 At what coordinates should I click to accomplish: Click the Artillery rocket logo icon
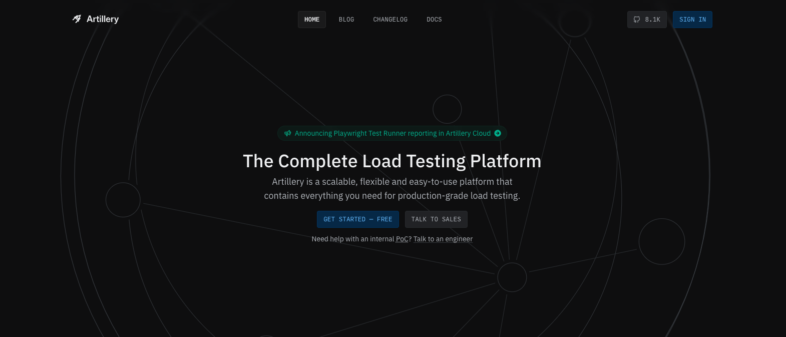click(77, 19)
